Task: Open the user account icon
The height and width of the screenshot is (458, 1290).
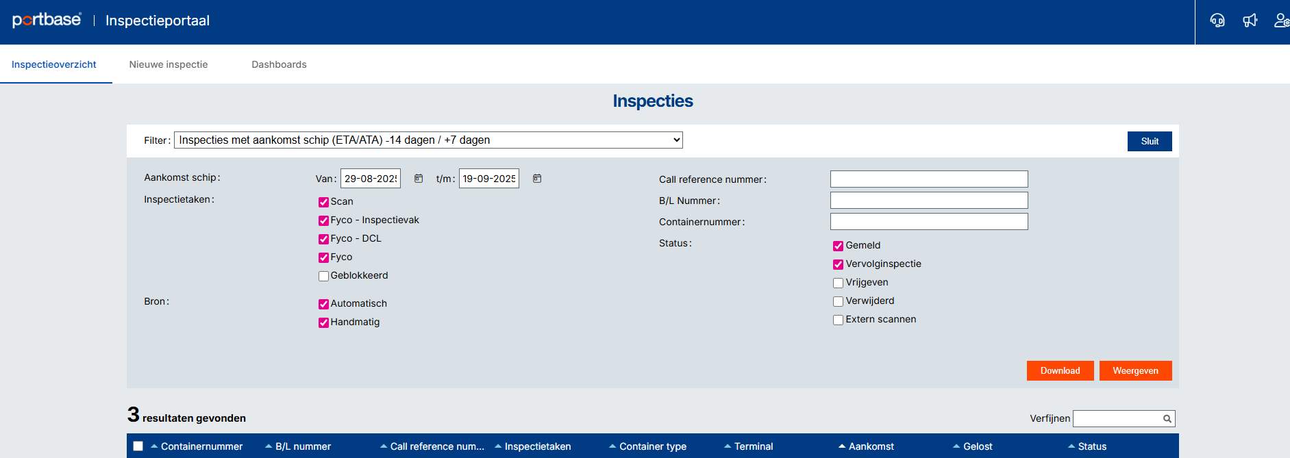Action: point(1282,21)
